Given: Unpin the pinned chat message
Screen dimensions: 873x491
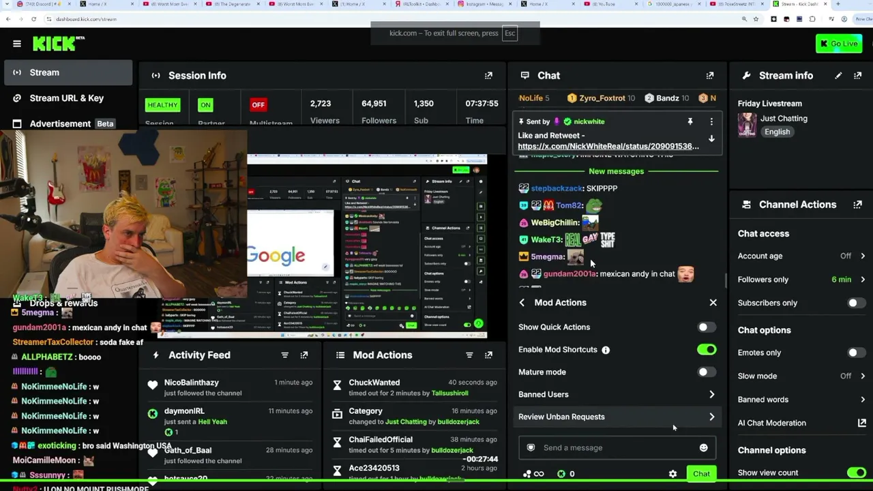Looking at the screenshot, I should pyautogui.click(x=690, y=121).
